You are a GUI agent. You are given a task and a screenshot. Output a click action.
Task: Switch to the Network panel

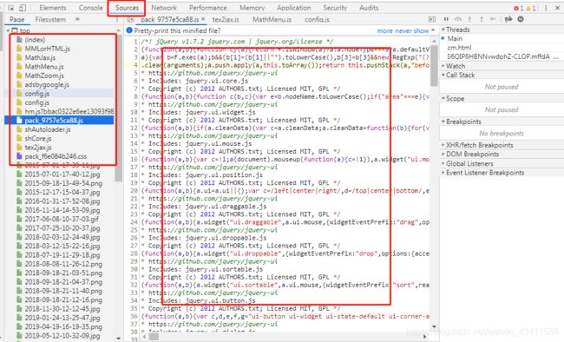pyautogui.click(x=164, y=8)
